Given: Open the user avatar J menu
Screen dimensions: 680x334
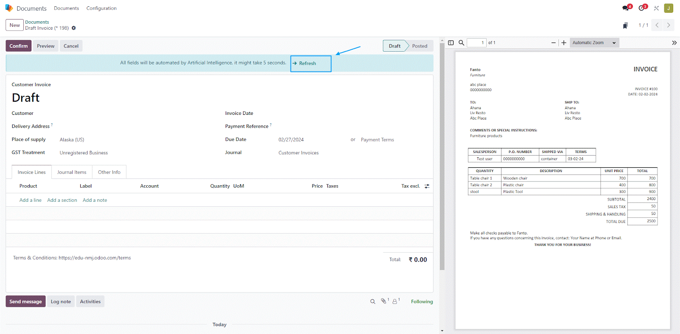Looking at the screenshot, I should click(669, 8).
